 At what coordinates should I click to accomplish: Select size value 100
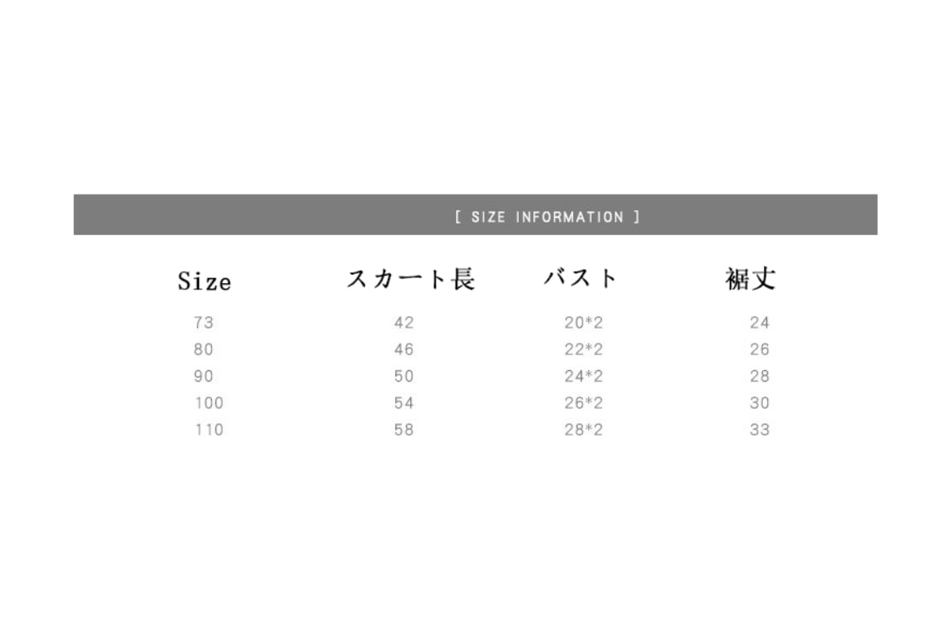[x=209, y=403]
